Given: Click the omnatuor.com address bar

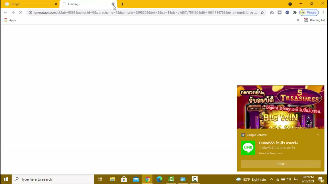Looking at the screenshot, I should coord(145,13).
